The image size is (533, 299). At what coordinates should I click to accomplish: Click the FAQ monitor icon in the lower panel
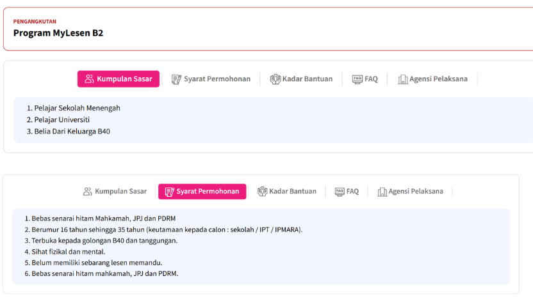click(340, 192)
